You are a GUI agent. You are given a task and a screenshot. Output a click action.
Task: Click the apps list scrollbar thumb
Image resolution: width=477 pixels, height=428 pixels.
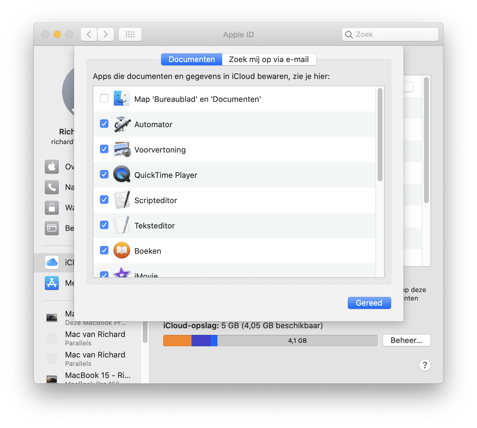380,134
